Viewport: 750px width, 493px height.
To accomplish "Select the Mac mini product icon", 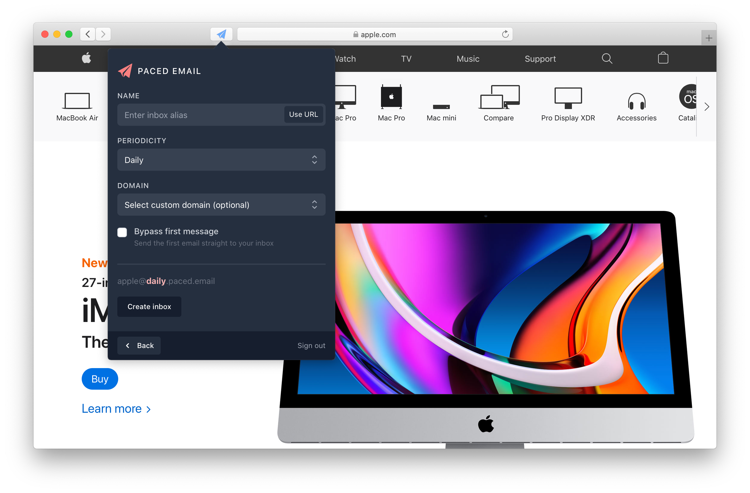I will click(441, 107).
